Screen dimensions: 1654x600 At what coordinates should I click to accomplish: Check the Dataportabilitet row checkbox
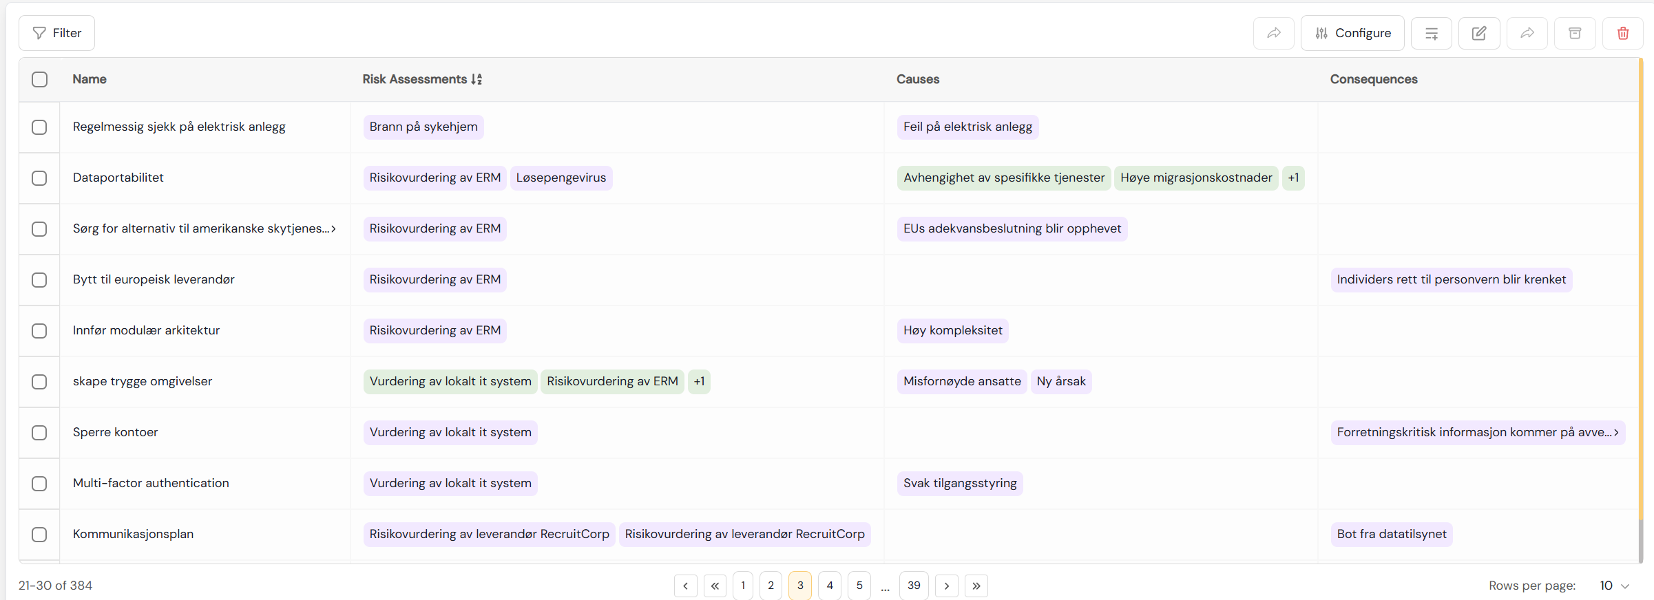[39, 178]
